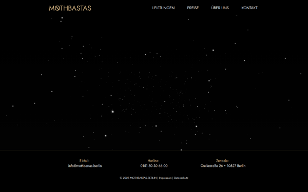Click the info@mothbastas.berlin email link
The width and height of the screenshot is (308, 192).
[85, 166]
